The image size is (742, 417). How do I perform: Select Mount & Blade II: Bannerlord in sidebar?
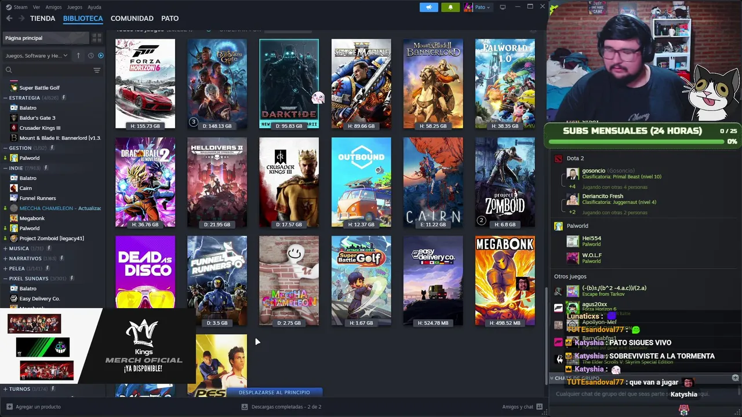60,138
